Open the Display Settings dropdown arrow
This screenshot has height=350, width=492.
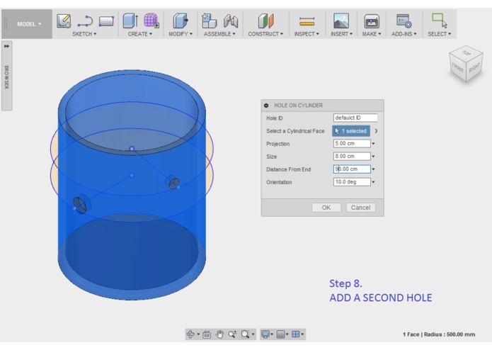272,334
